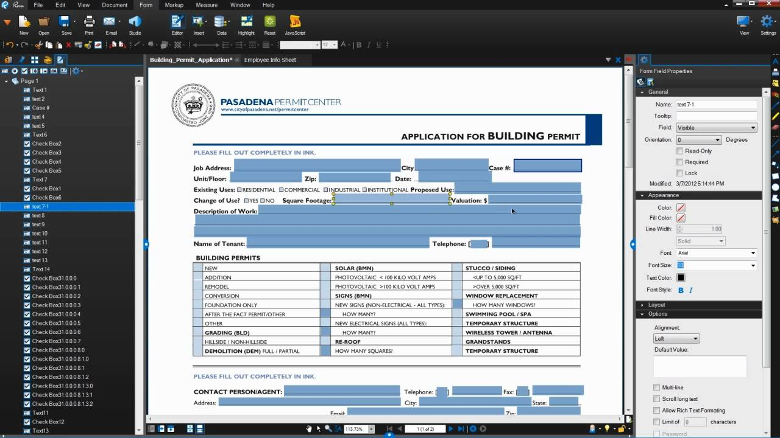Select the hand Pan tool
The image size is (780, 438).
[309, 429]
